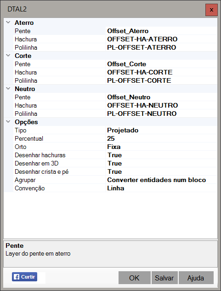
Task: Choose the Convenção Linha value
Action: (161, 188)
